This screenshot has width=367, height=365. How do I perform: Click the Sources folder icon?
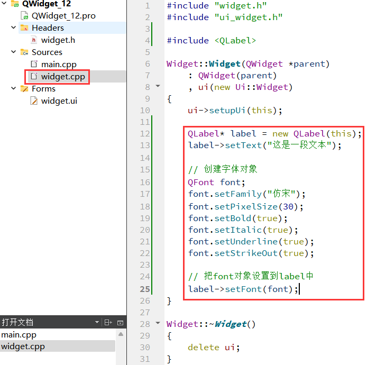(24, 52)
